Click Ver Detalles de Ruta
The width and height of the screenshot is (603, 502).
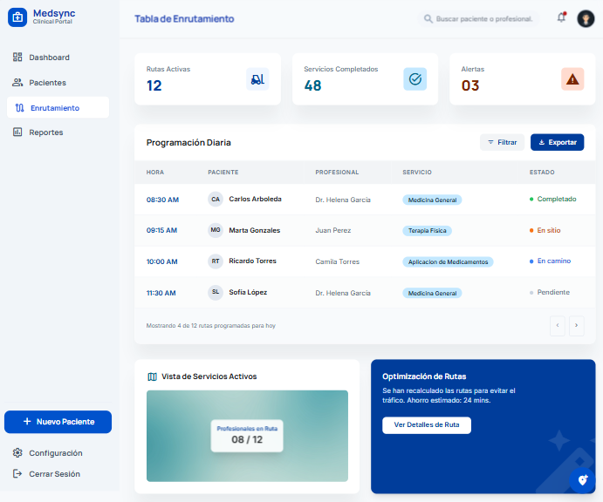coord(426,425)
